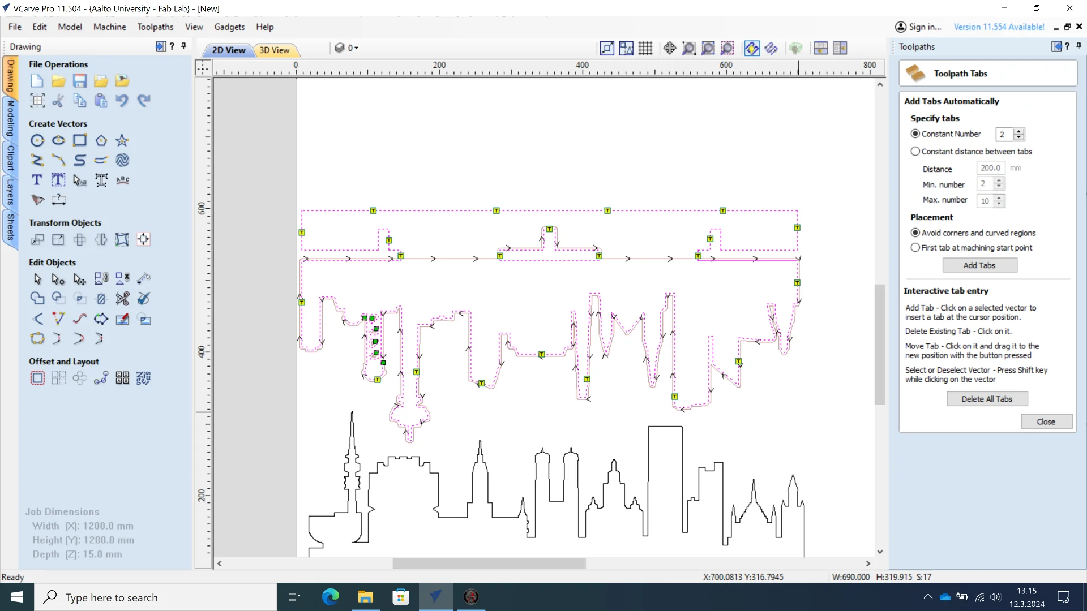Viewport: 1087px width, 611px height.
Task: Select the Draw Star tool
Action: tap(122, 140)
